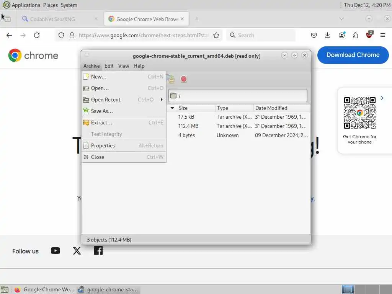Viewport: 392px width, 294px height.
Task: Sort archive list by Size column
Action: point(196,108)
